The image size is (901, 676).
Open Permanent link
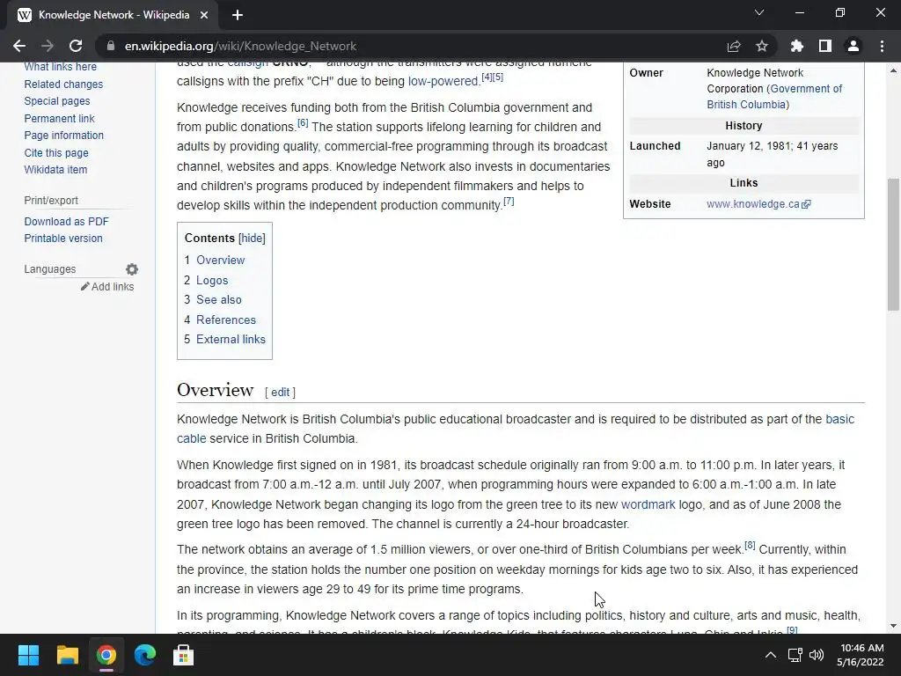59,119
